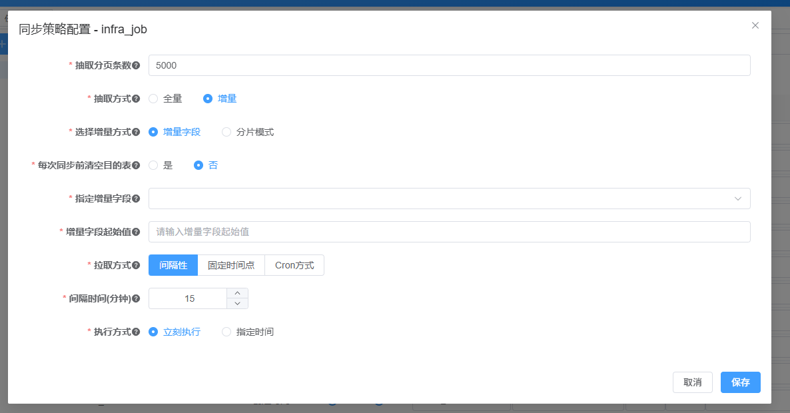This screenshot has height=413, width=790.
Task: Select 是 to clear target table
Action: pyautogui.click(x=154, y=165)
